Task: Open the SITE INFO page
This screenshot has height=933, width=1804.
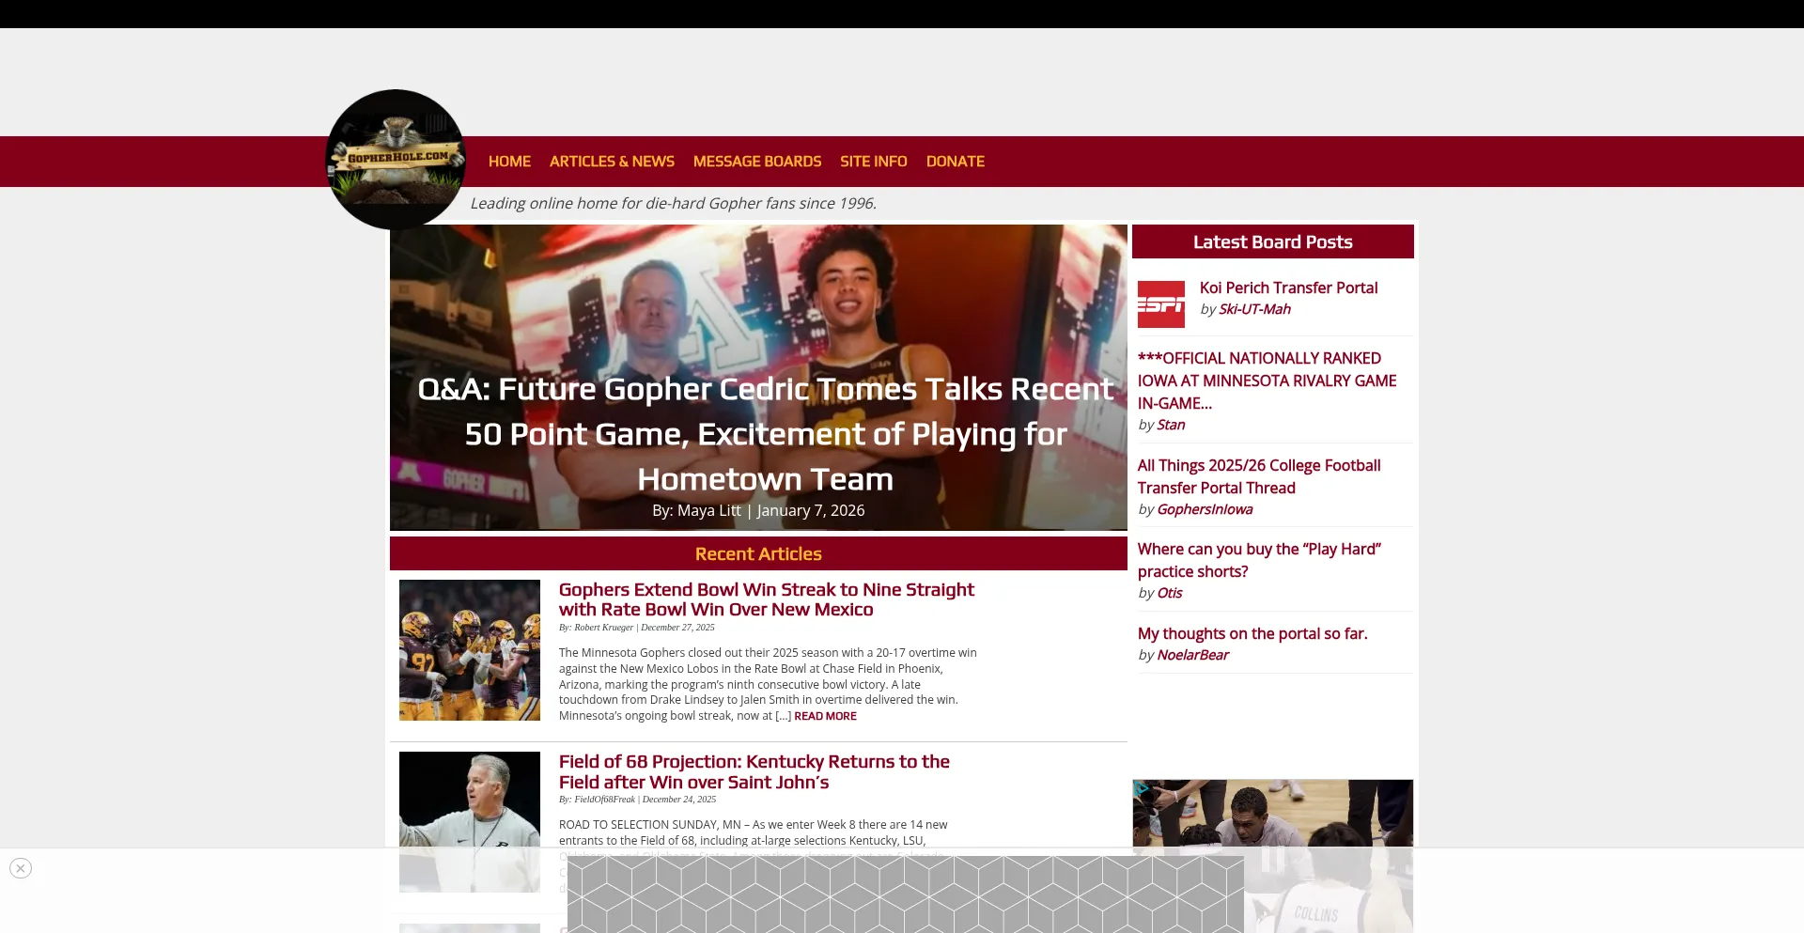Action: (873, 161)
